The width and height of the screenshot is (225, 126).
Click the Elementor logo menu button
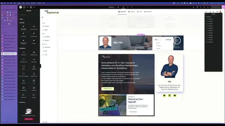21,7
